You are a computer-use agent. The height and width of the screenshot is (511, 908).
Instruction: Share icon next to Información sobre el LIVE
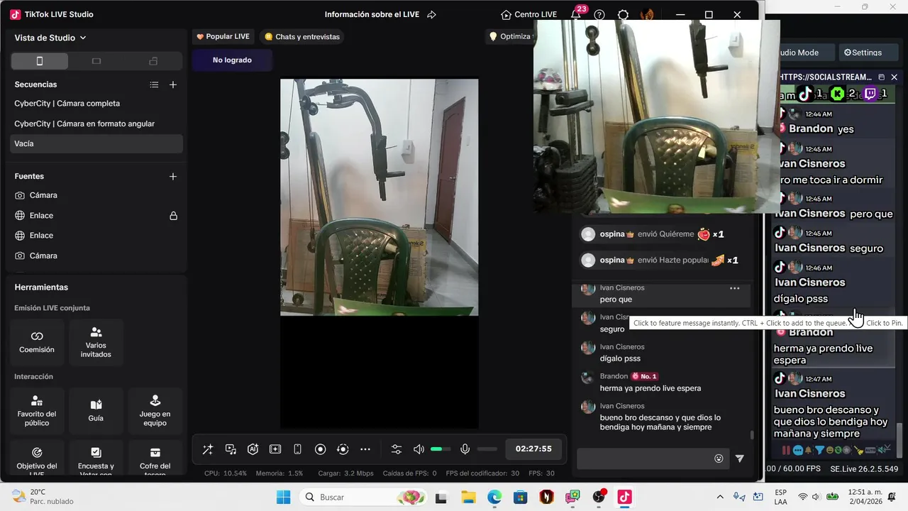pyautogui.click(x=431, y=15)
